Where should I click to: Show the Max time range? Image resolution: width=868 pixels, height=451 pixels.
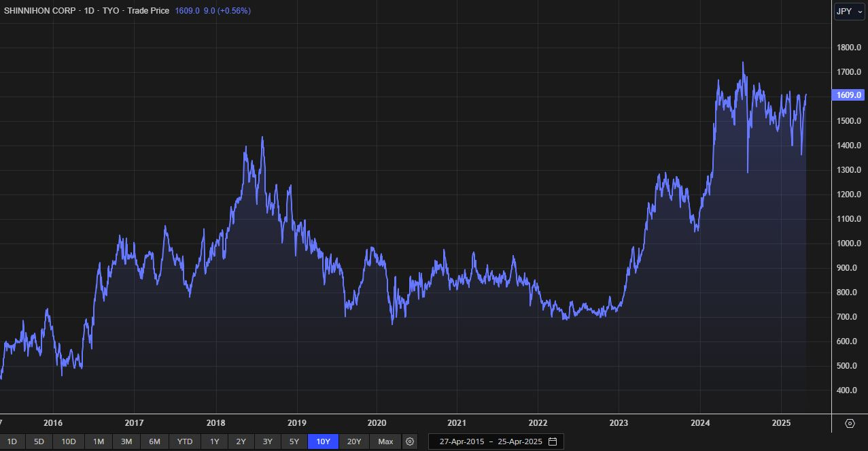click(x=385, y=441)
